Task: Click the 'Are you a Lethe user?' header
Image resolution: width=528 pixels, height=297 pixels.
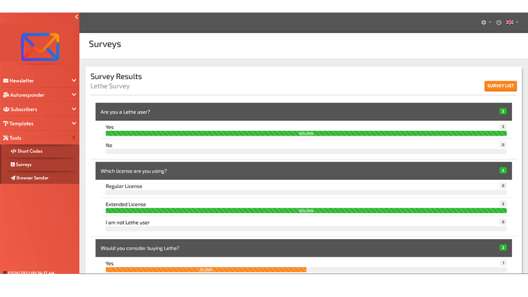Action: click(304, 112)
